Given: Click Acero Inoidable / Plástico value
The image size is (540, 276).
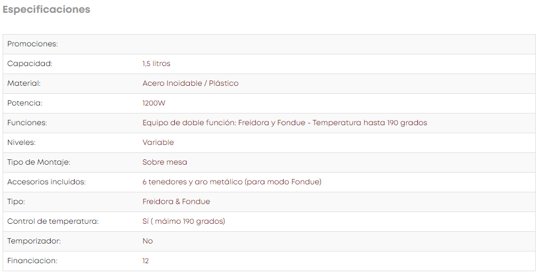Looking at the screenshot, I should coord(190,83).
